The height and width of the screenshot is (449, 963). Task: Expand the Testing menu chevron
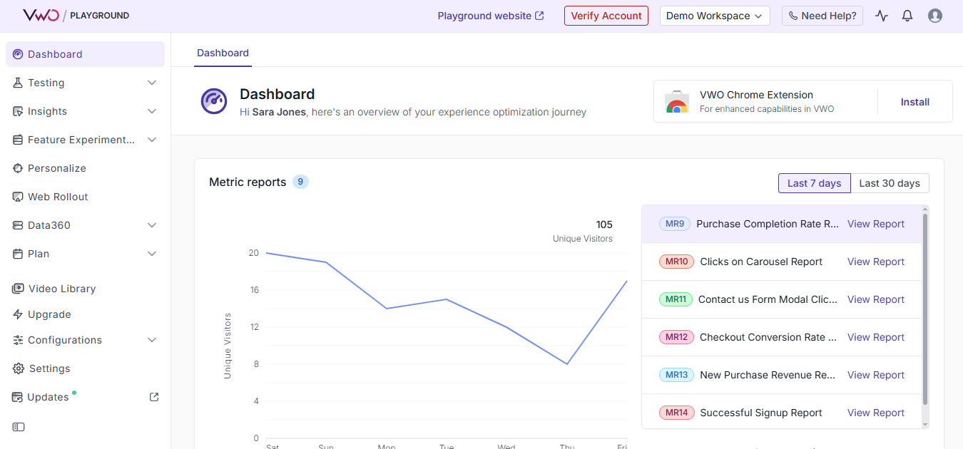152,83
